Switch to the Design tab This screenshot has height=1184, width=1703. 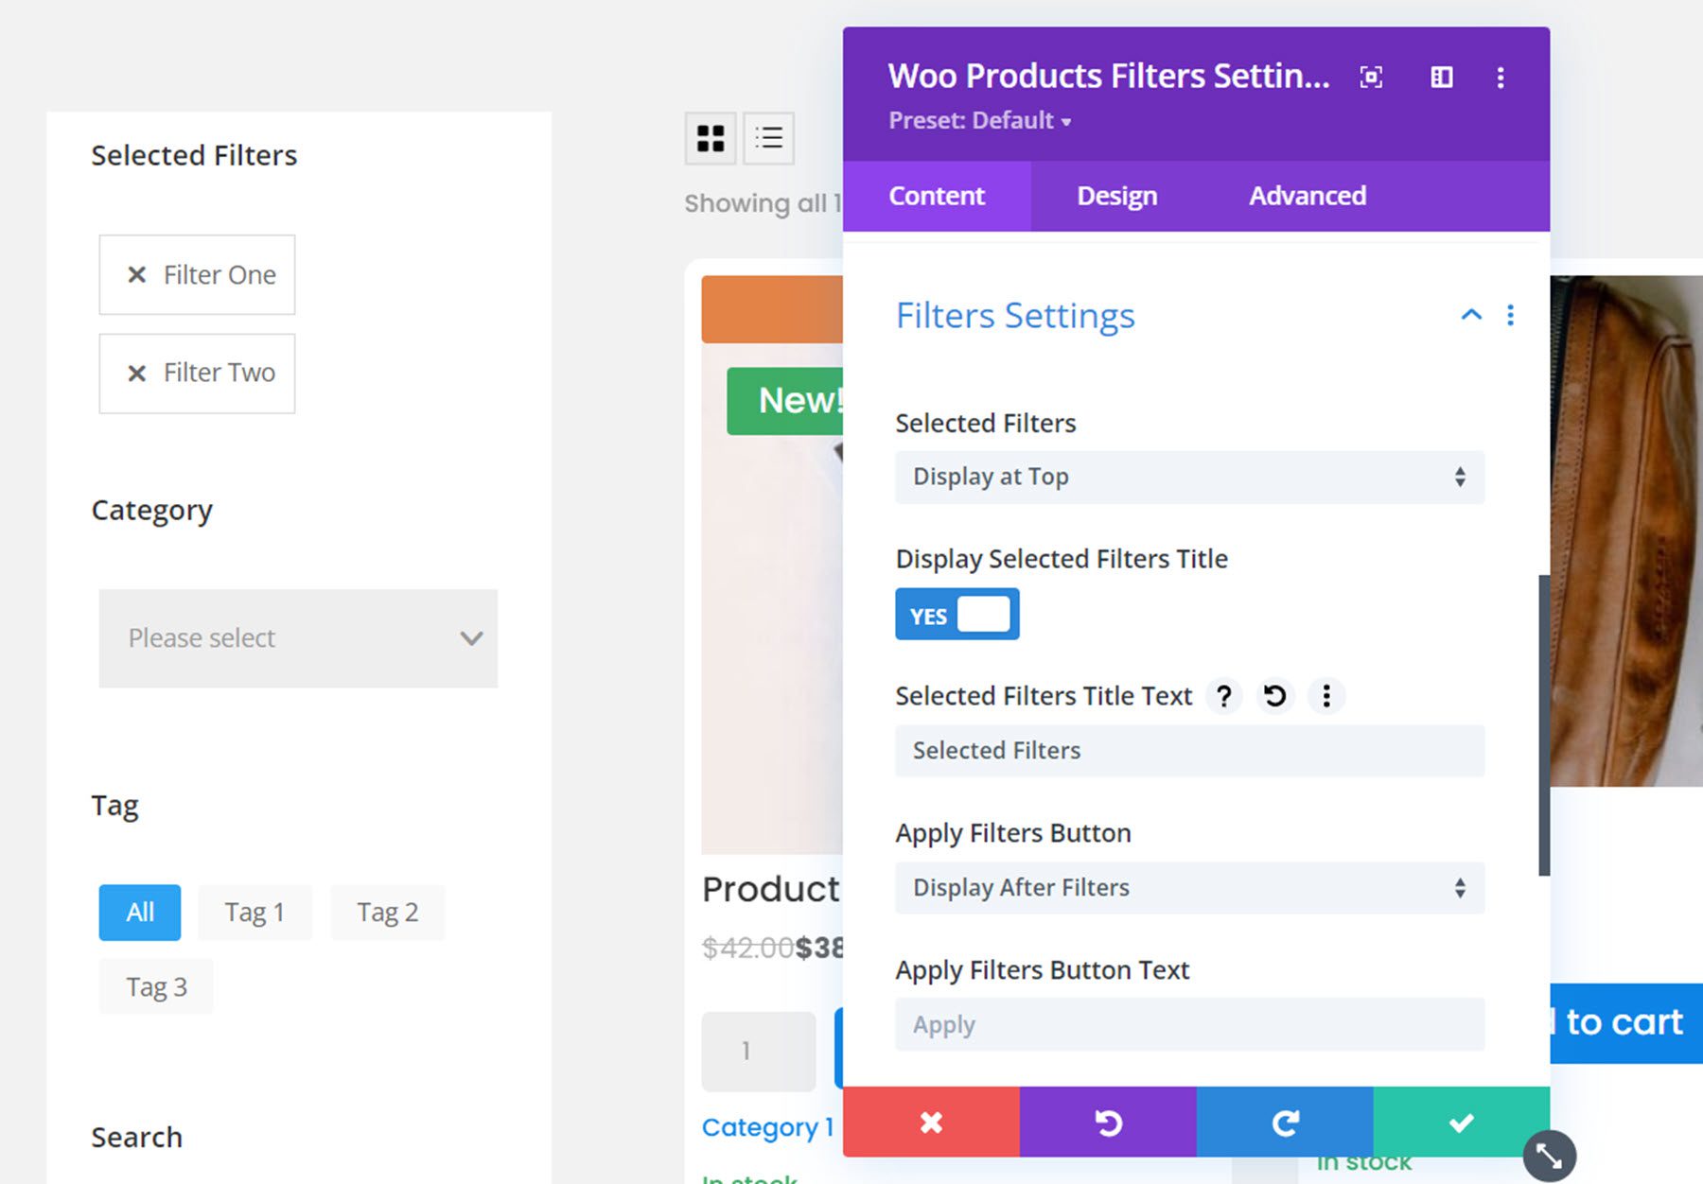tap(1116, 196)
